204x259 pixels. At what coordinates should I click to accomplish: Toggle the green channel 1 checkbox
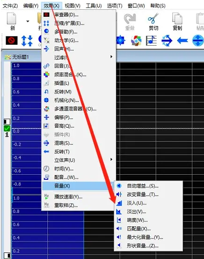7,129
